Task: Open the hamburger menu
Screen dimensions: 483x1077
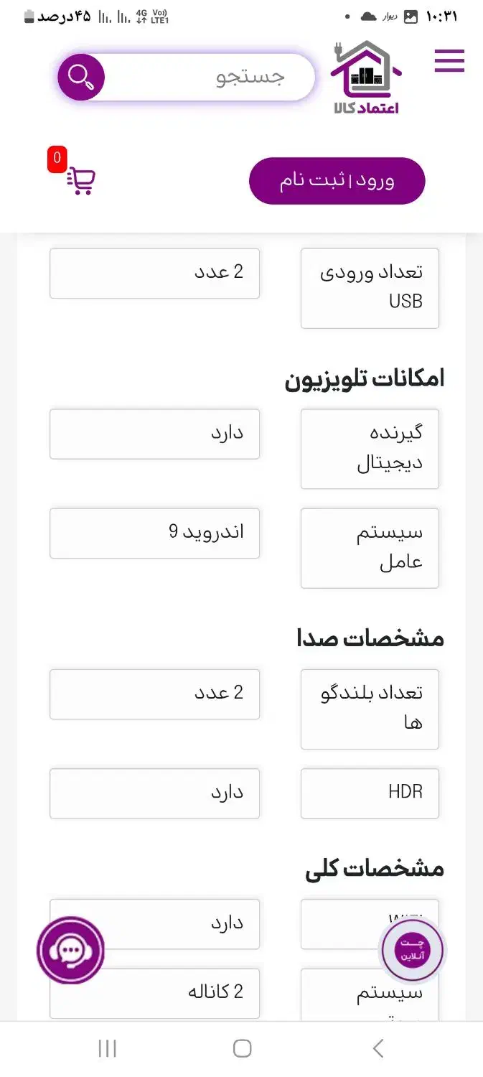Action: click(449, 61)
